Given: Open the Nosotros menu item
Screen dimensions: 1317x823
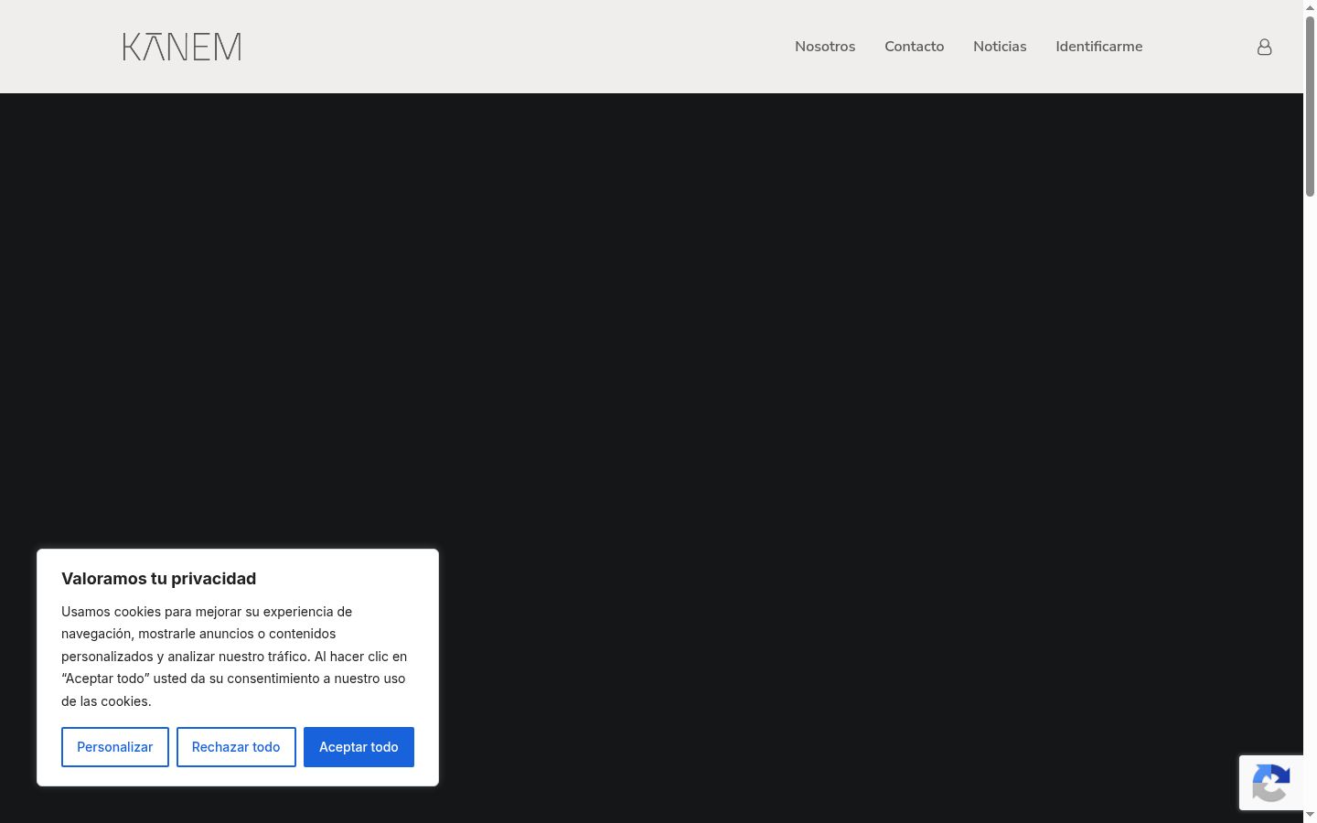Looking at the screenshot, I should (x=825, y=47).
